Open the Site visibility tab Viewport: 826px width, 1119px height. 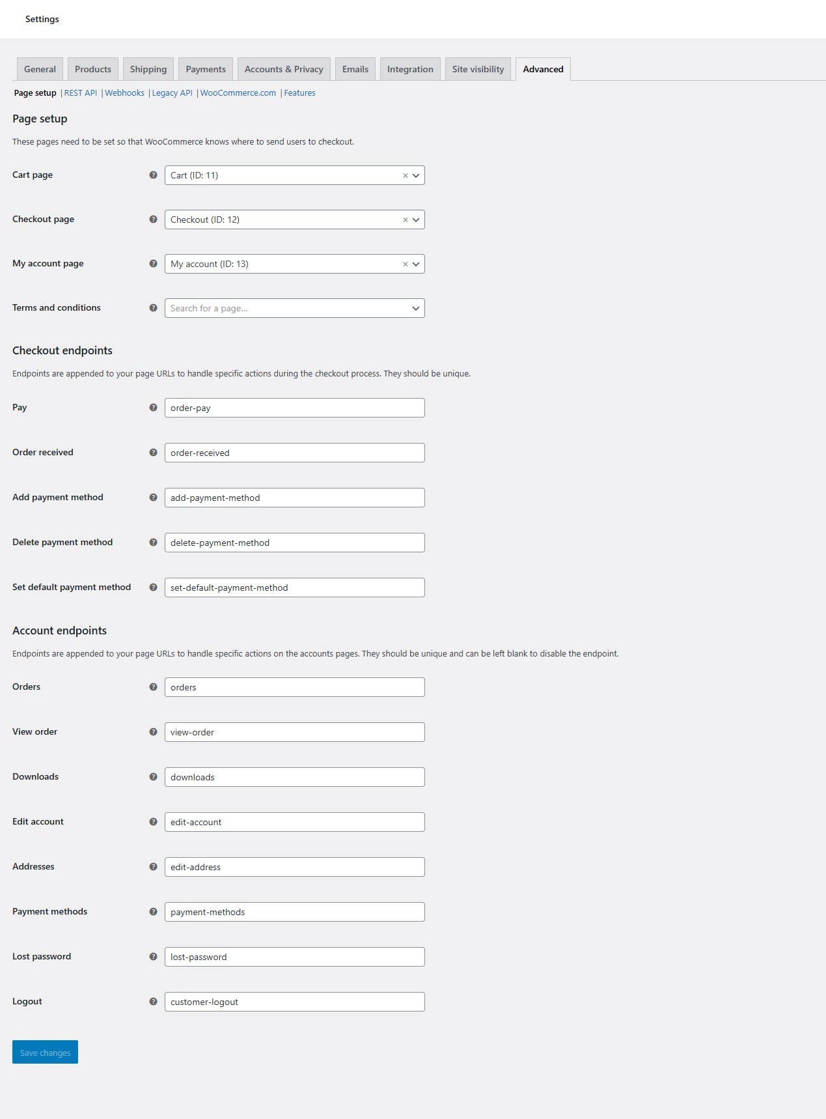point(478,69)
